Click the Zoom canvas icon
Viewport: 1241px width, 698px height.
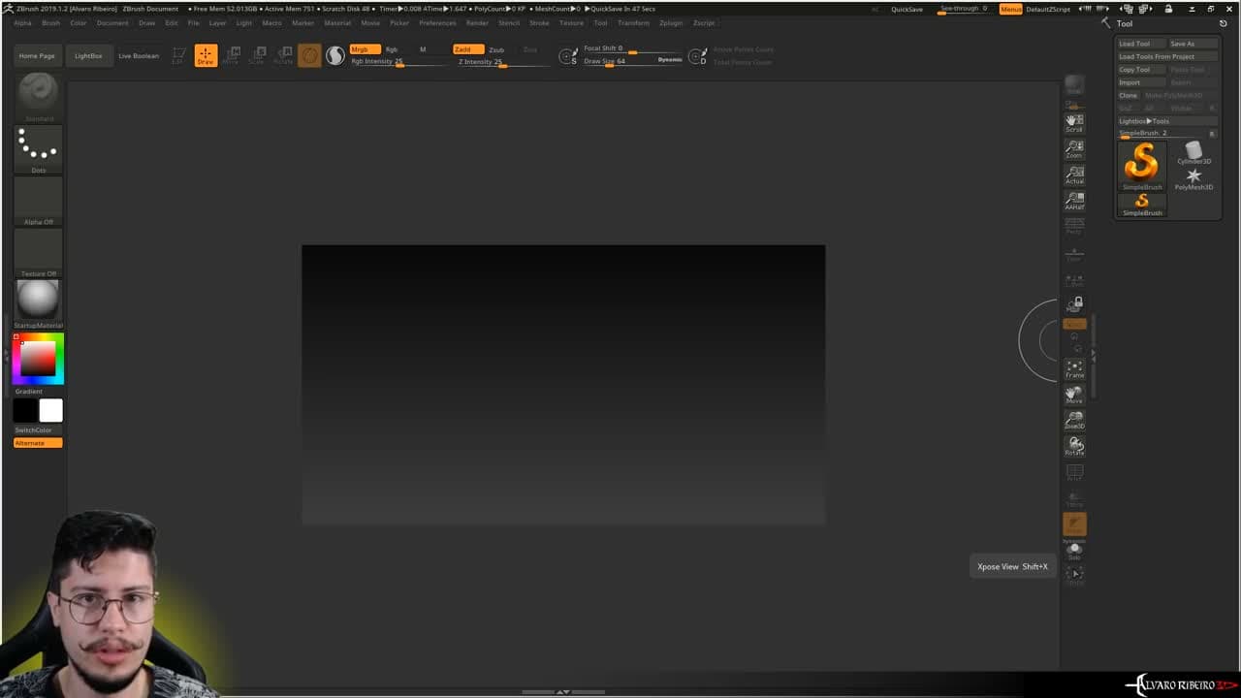coord(1074,149)
